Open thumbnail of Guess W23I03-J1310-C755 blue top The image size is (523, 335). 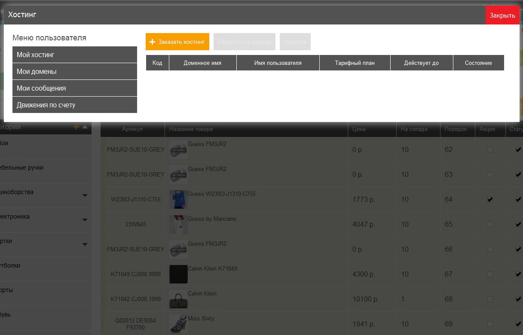(178, 200)
